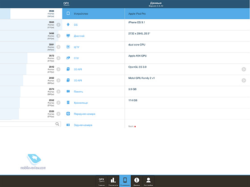Click the memory RAM icon
Viewport: 250px width, 187px height.
click(68, 91)
